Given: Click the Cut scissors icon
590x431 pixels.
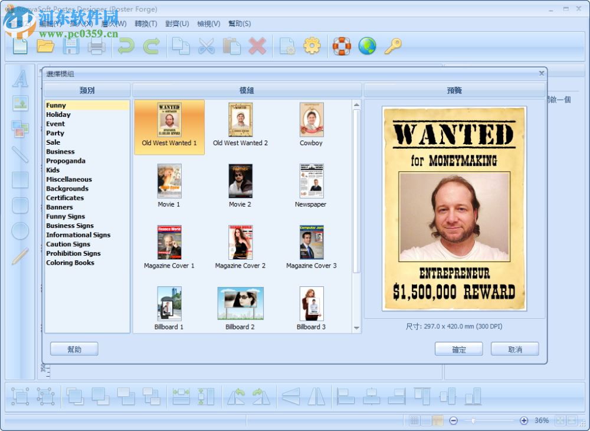Looking at the screenshot, I should [x=206, y=46].
